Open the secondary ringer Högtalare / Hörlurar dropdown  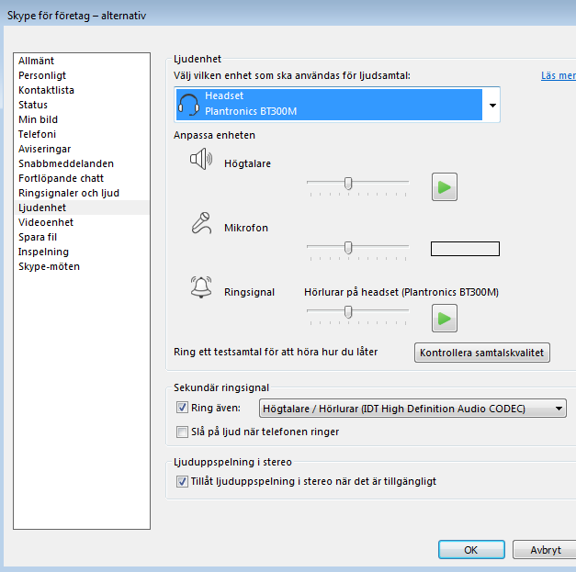412,409
